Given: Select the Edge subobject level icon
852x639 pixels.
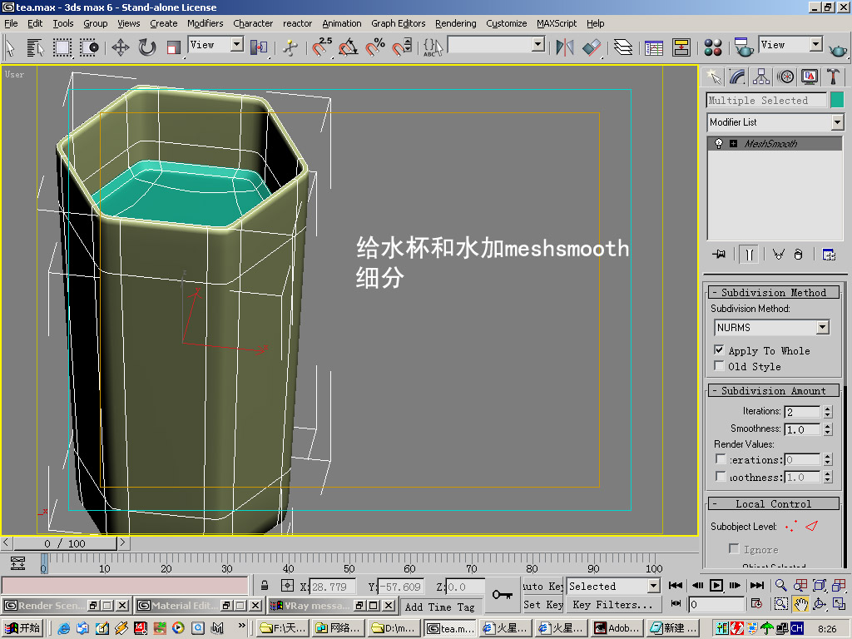Looking at the screenshot, I should 812,526.
